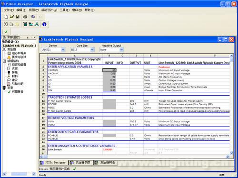Screen dimensions: 238x178
Task: Select the 审查 node in the design tree
Action: pyautogui.click(x=8, y=88)
